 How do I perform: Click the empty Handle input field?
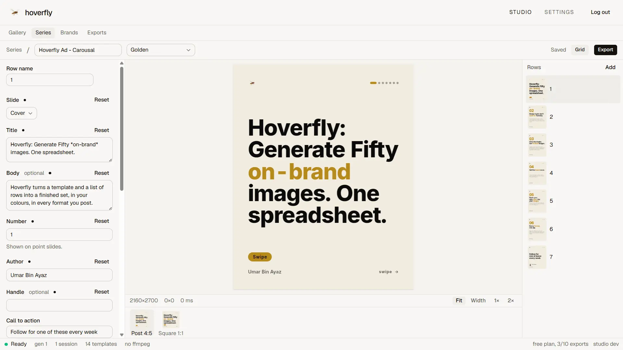(59, 305)
